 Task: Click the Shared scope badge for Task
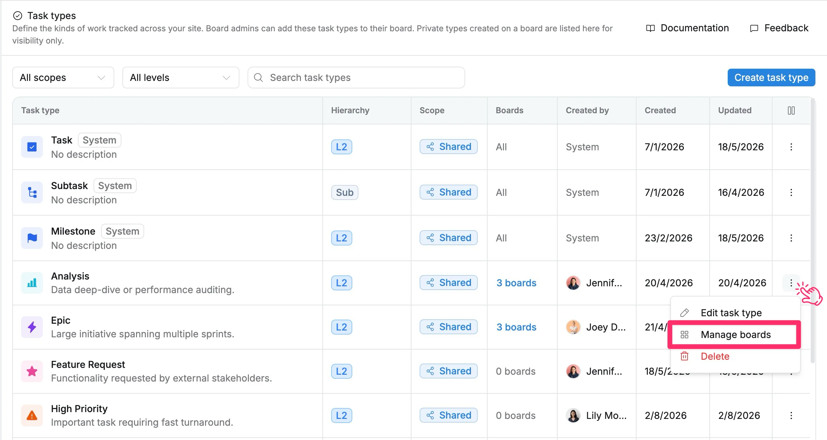449,147
